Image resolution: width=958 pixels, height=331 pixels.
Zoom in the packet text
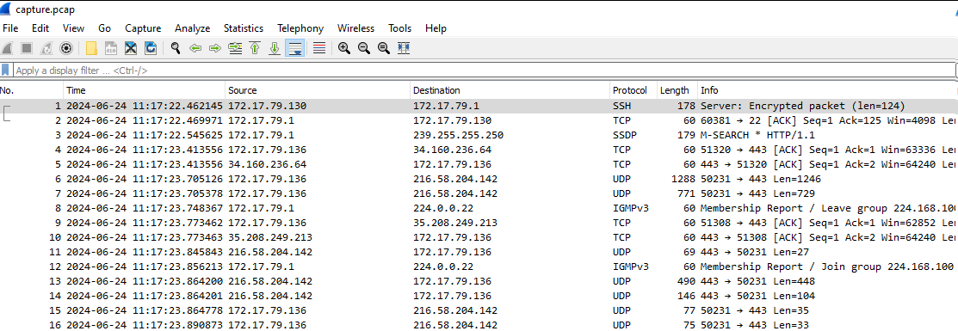(x=344, y=48)
